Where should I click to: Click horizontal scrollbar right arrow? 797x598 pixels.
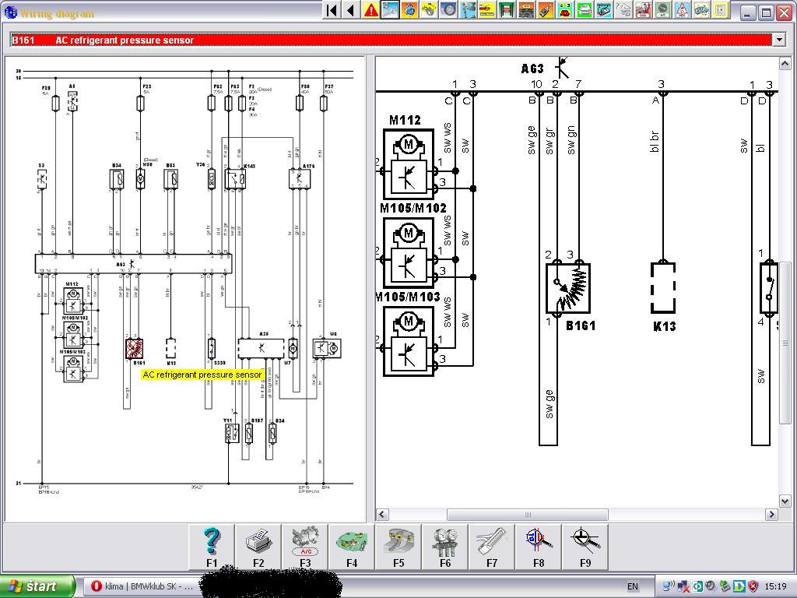pos(771,514)
